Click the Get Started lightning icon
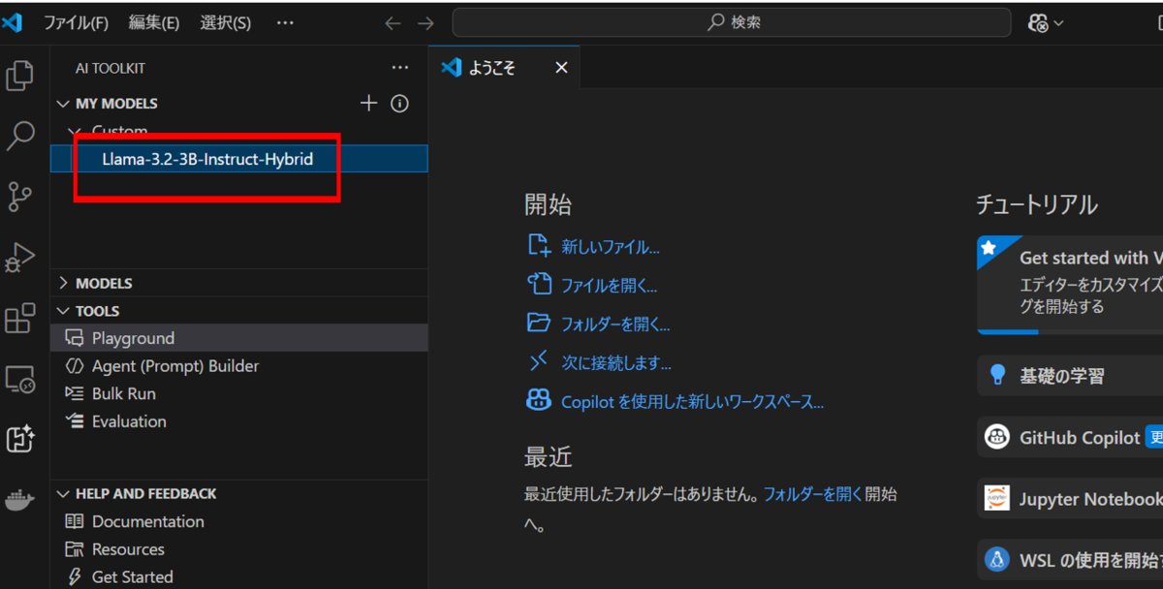Viewport: 1163px width, 589px height. click(x=75, y=576)
